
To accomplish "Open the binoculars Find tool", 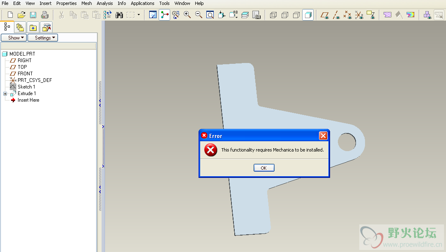I will [119, 15].
